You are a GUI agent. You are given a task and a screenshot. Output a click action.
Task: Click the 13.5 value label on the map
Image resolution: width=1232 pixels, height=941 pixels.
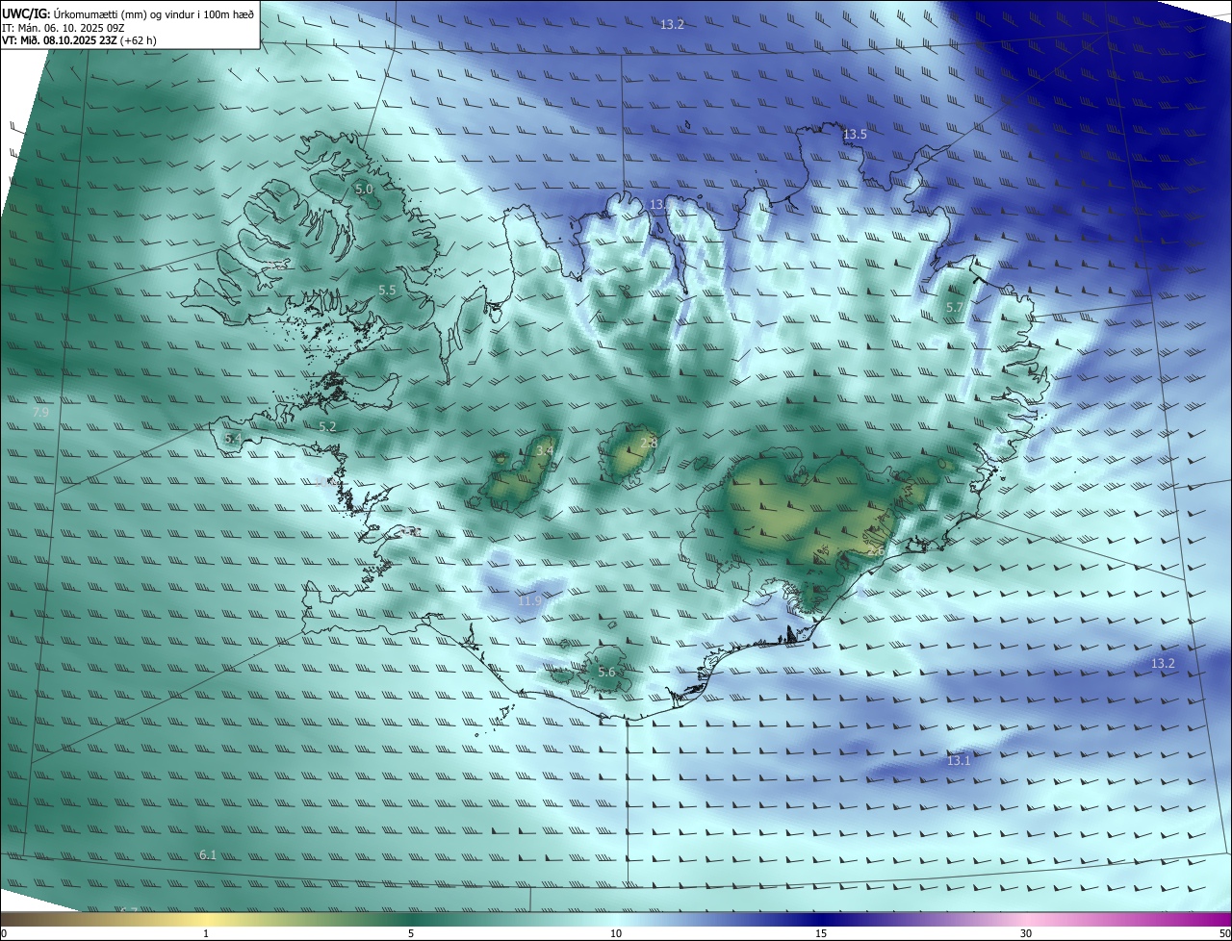pos(855,135)
